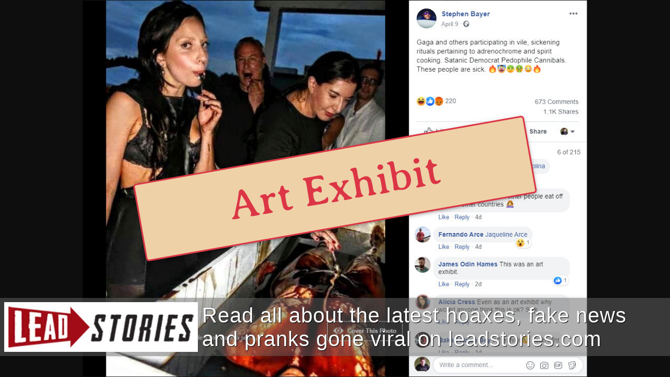
Task: Click the Share button on the post
Action: (x=538, y=131)
